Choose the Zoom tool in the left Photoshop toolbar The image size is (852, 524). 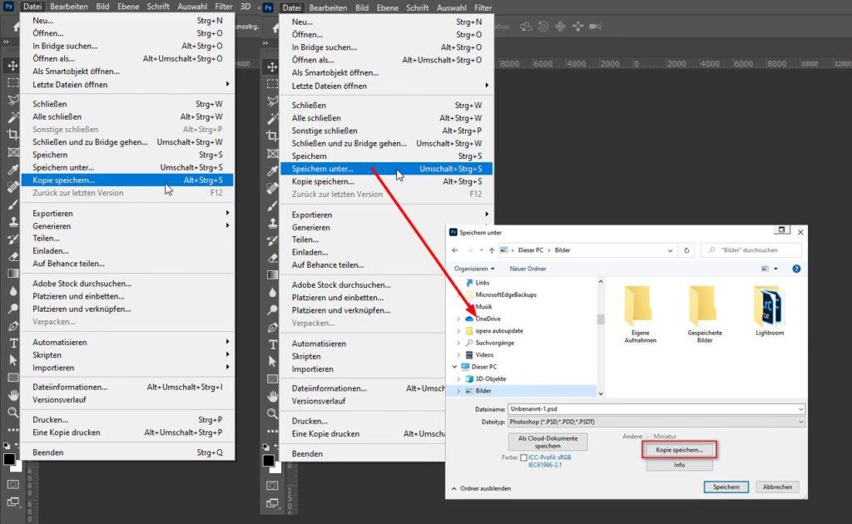(13, 412)
